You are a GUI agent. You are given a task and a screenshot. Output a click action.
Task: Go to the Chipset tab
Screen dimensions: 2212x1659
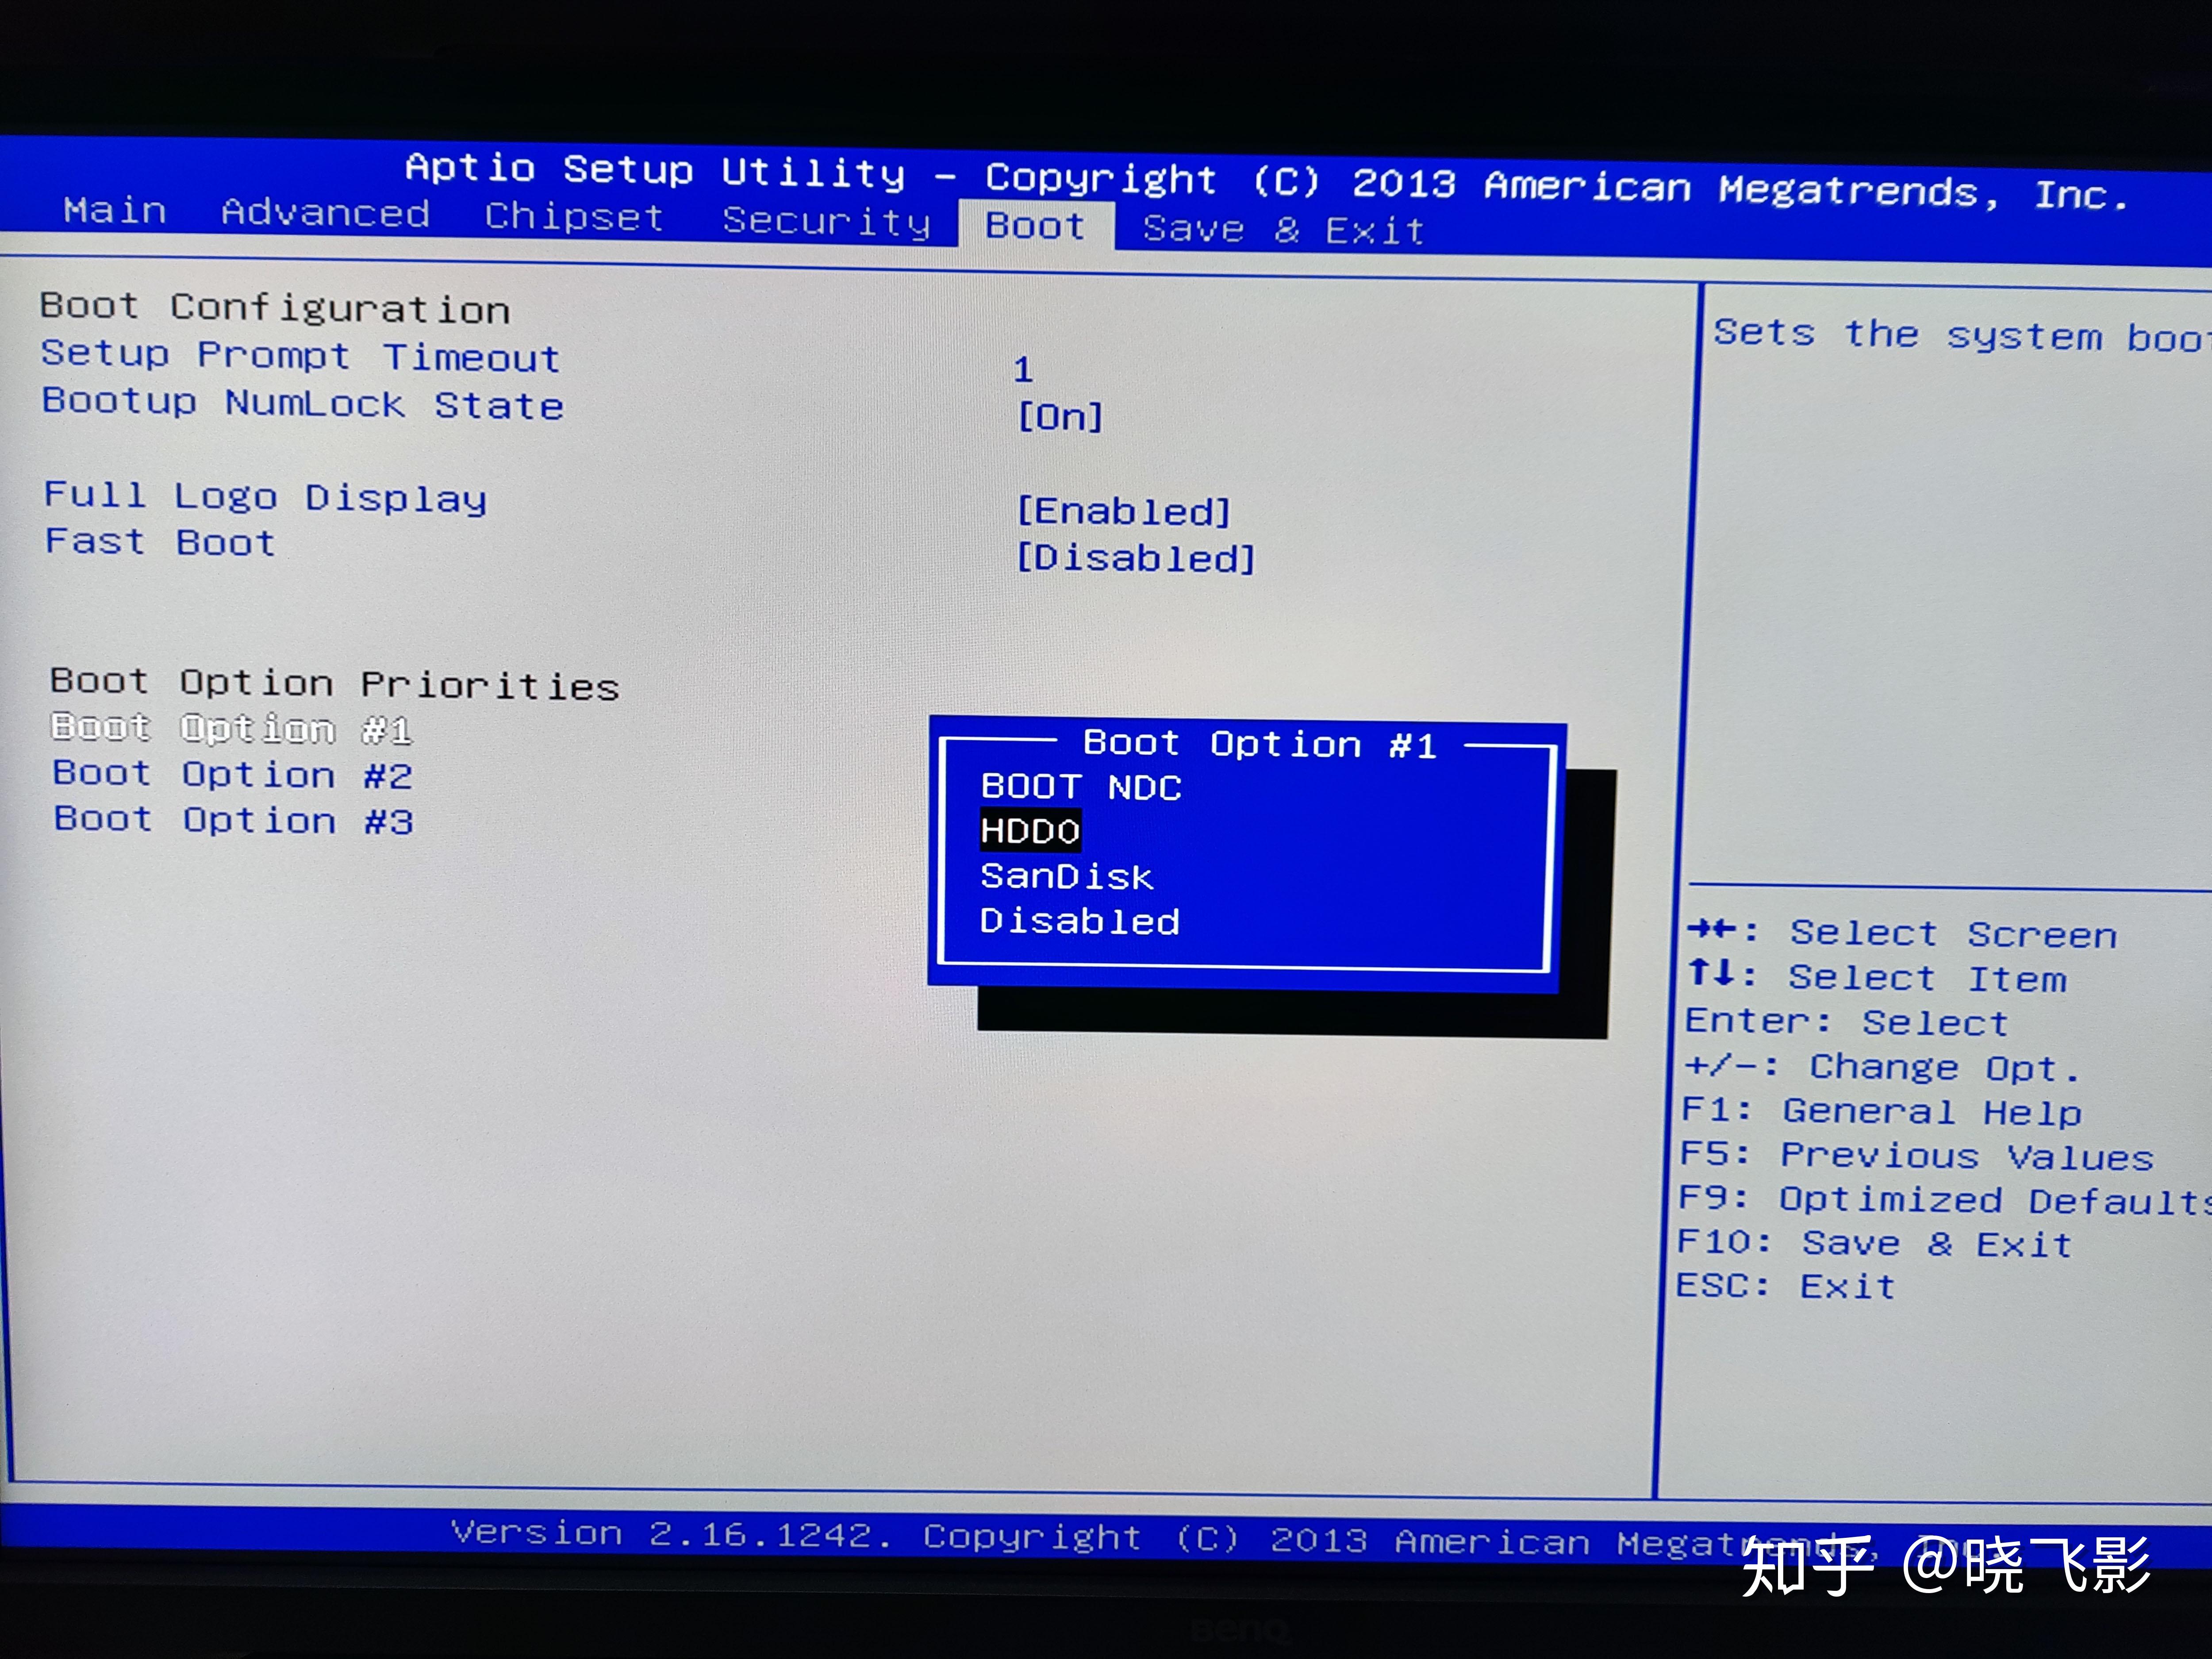coord(574,217)
